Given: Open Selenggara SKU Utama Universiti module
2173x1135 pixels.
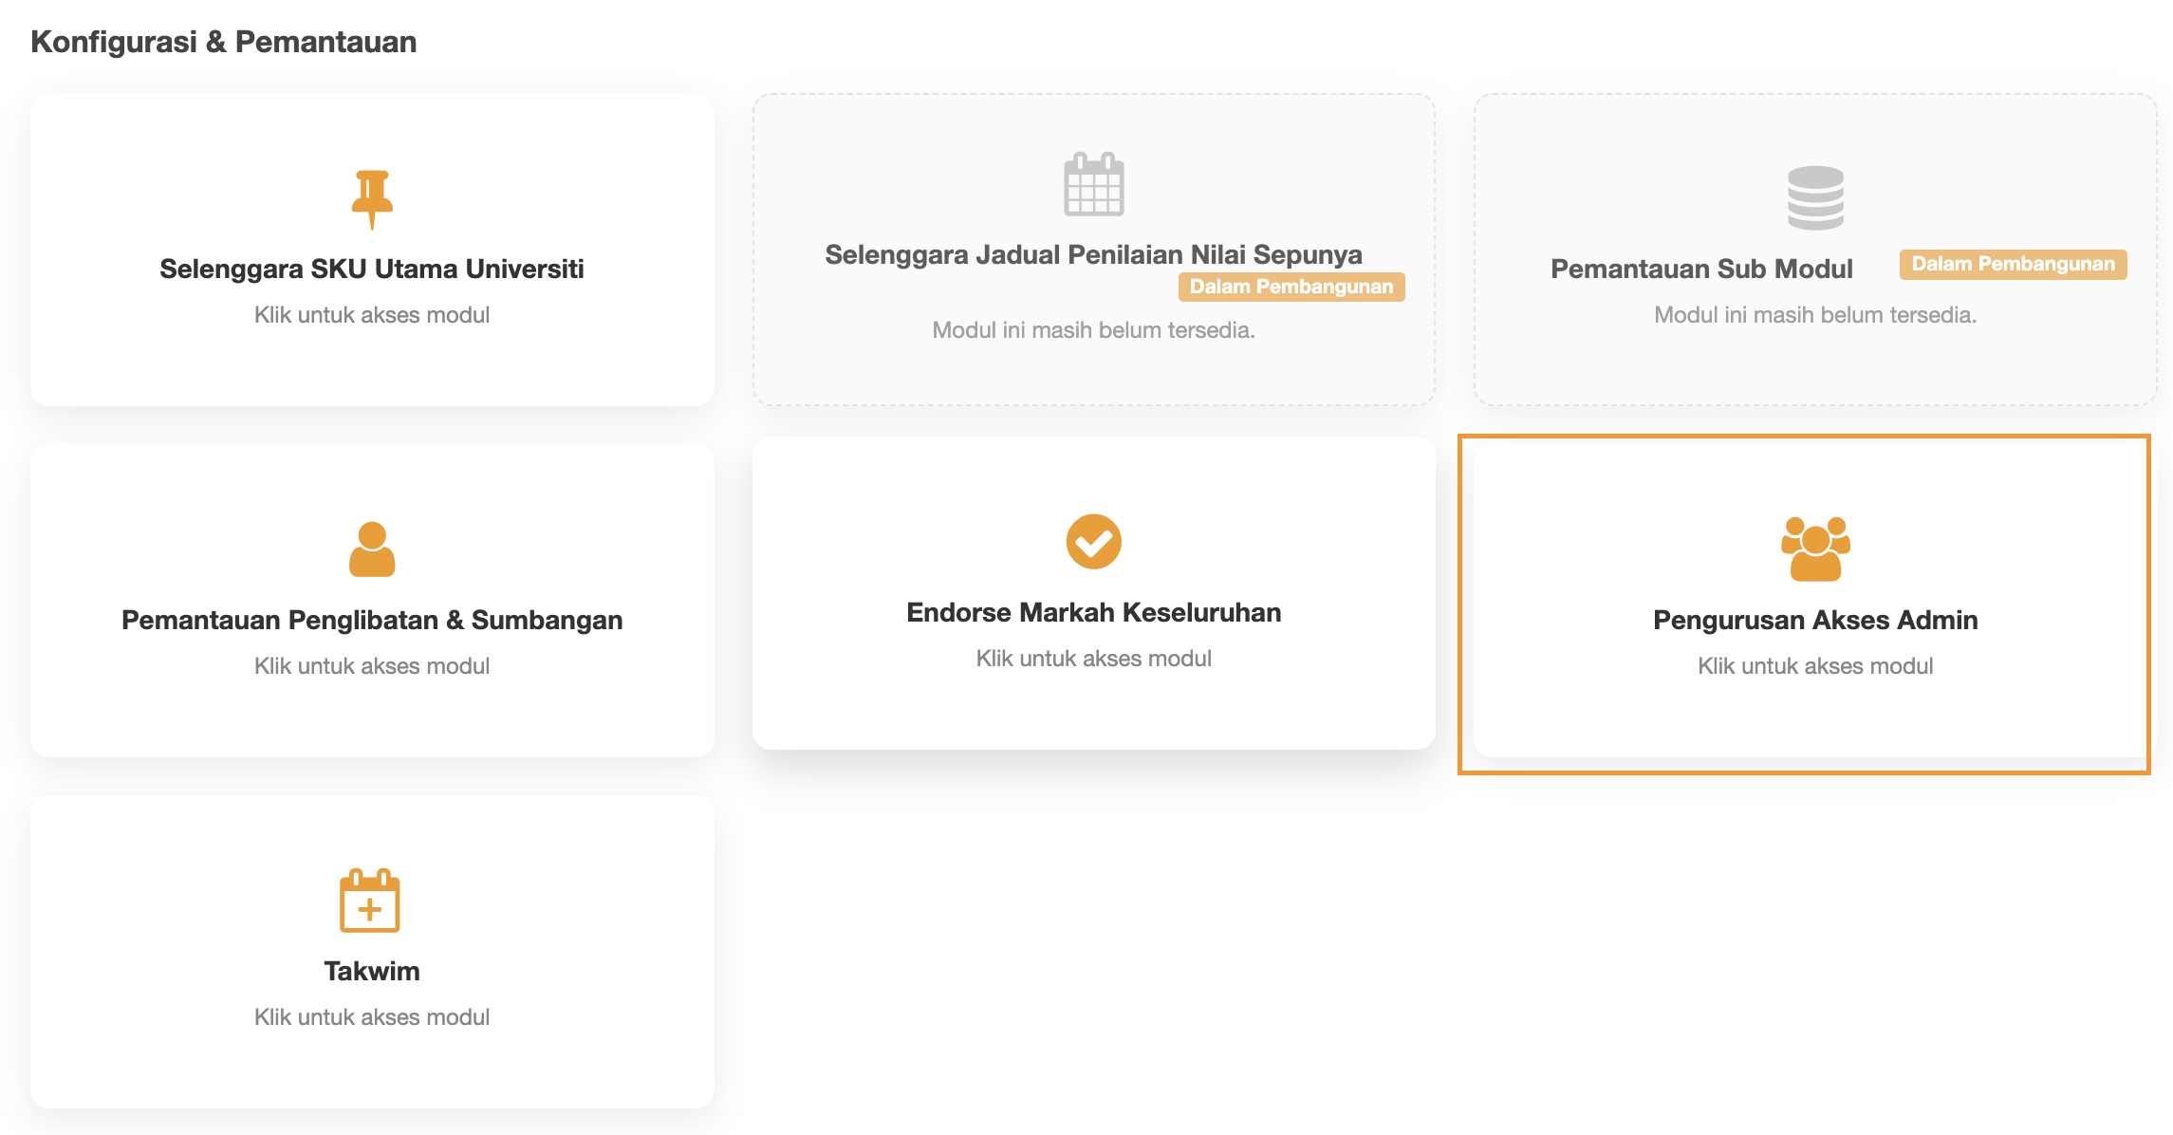Looking at the screenshot, I should pyautogui.click(x=372, y=270).
